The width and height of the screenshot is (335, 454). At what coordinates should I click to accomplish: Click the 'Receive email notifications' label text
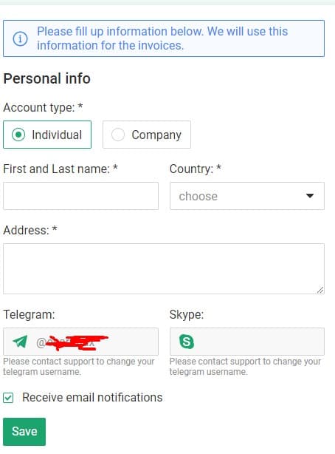point(92,398)
